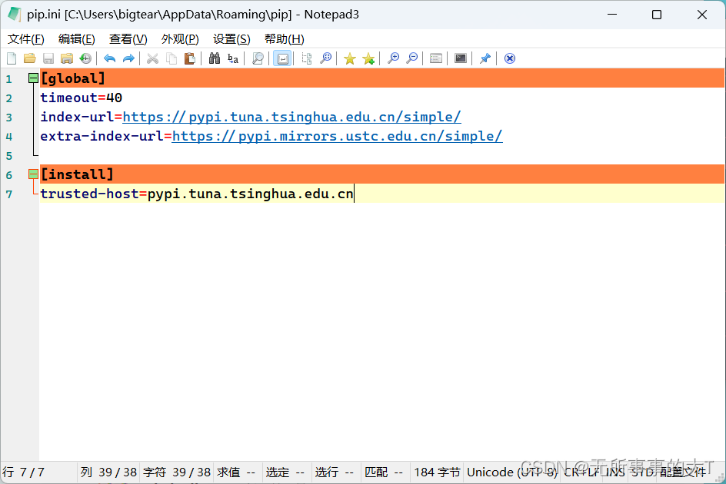
Task: Click line number 5 in margin
Action: (x=8, y=156)
